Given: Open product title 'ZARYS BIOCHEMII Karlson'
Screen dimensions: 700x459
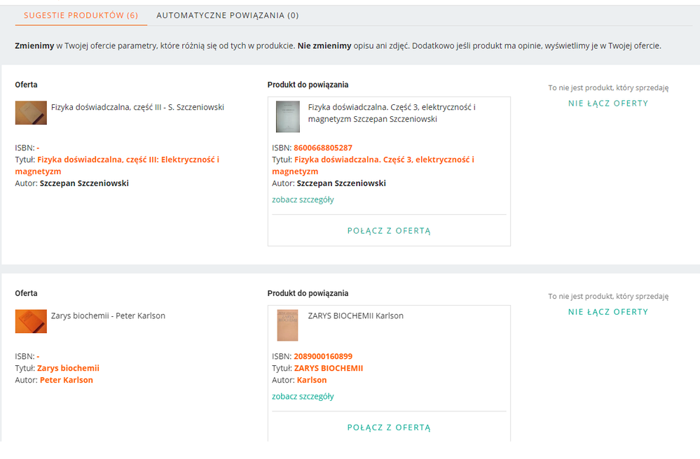Looking at the screenshot, I should click(355, 316).
